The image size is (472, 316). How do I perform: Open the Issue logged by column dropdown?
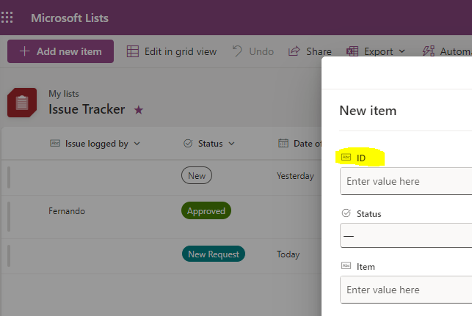[137, 144]
